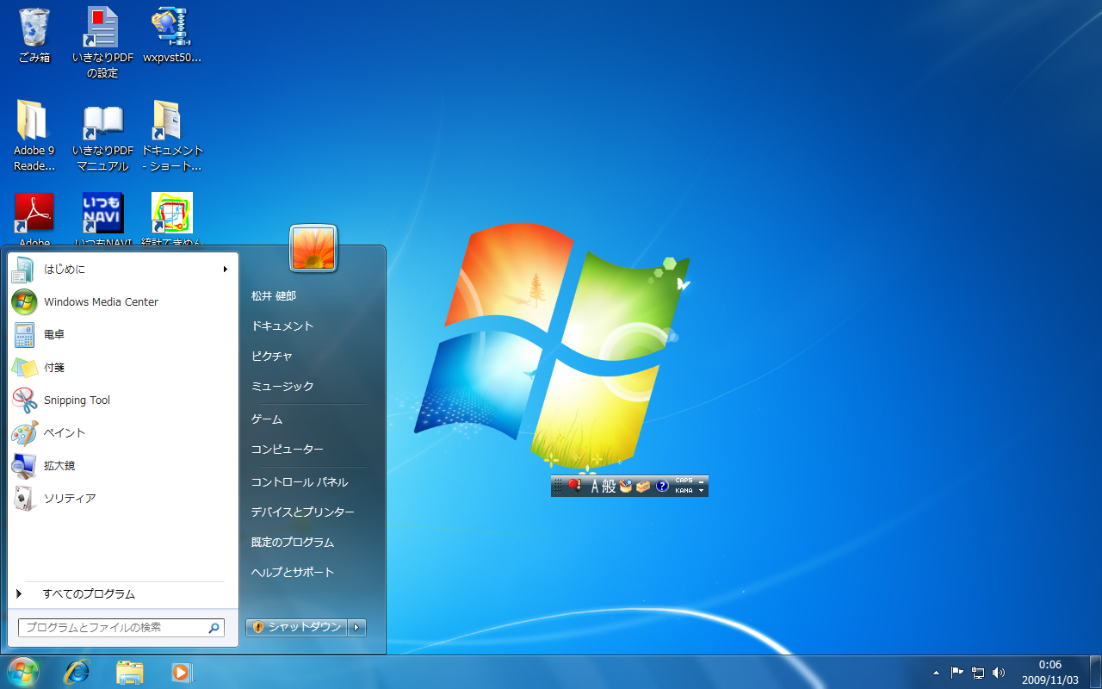
Task: Click the red ball IME icon on language bar
Action: [575, 486]
